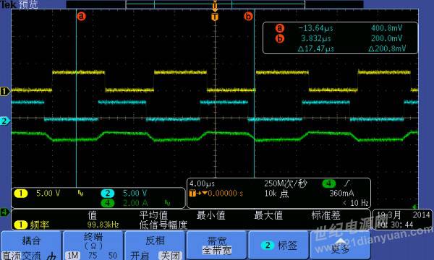This screenshot has height=260, width=434.
Task: Select 50 ohm termination option
Action: pos(113,256)
